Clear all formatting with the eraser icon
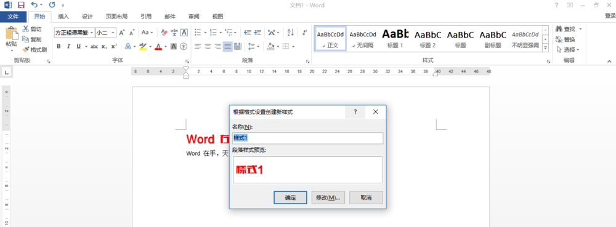 click(x=164, y=33)
